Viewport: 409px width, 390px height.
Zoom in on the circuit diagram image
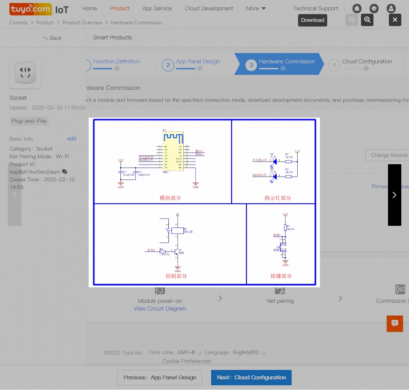(x=367, y=20)
